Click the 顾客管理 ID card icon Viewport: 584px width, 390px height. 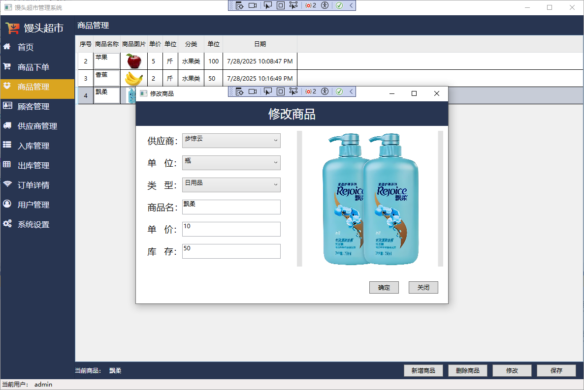(7, 106)
